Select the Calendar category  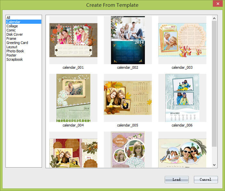pos(24,22)
